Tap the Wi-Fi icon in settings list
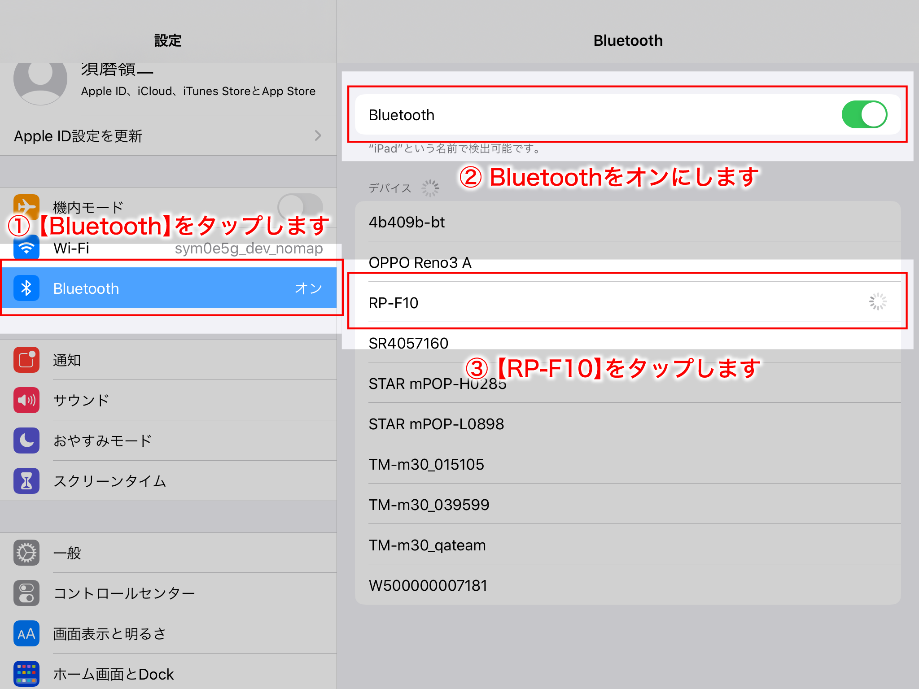The height and width of the screenshot is (689, 919). pyautogui.click(x=26, y=248)
